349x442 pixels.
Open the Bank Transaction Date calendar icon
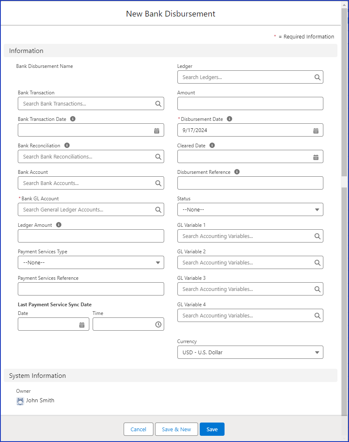click(x=157, y=130)
